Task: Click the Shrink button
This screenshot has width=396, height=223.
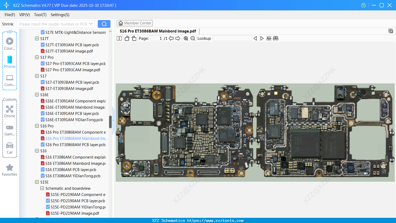Action: point(8,24)
